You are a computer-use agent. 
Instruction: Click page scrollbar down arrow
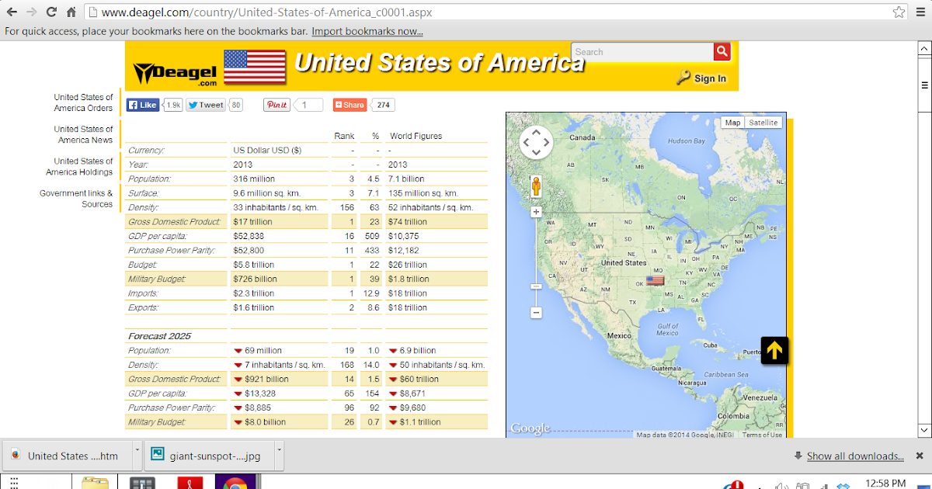pos(924,429)
